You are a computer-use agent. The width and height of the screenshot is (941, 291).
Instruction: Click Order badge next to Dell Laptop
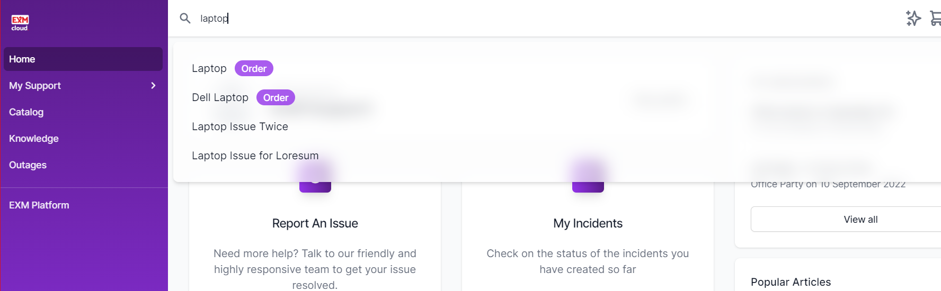[x=276, y=97]
